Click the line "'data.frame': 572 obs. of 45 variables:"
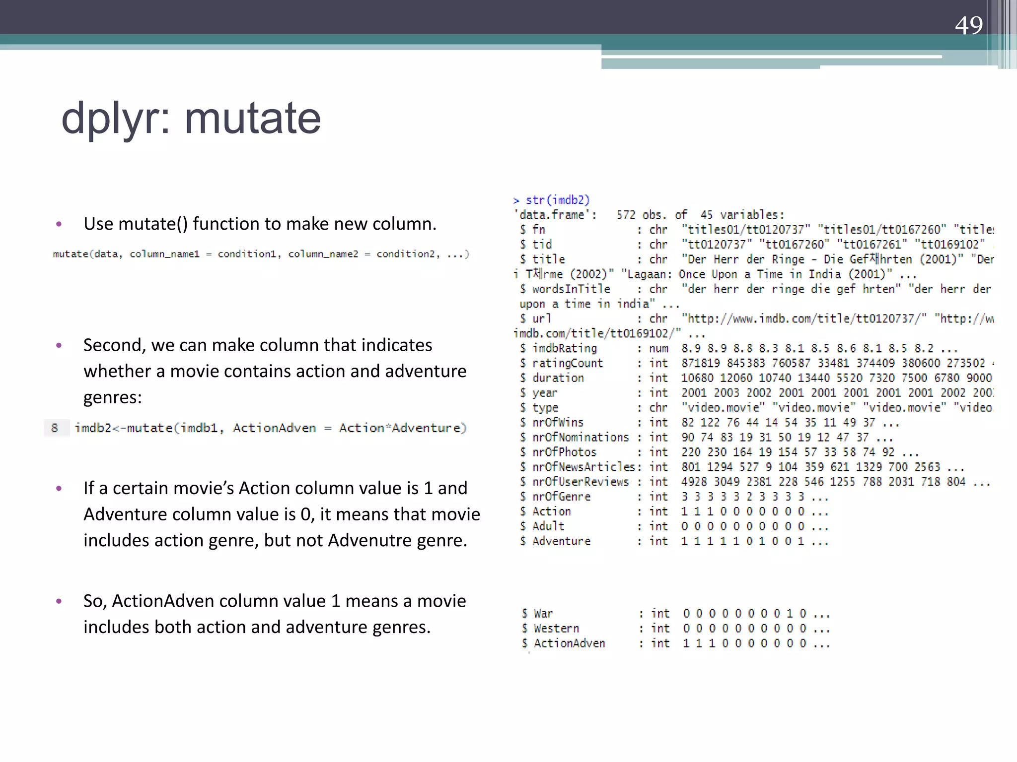Image resolution: width=1017 pixels, height=762 pixels. [649, 215]
